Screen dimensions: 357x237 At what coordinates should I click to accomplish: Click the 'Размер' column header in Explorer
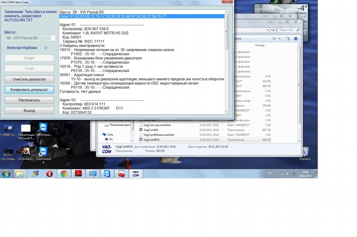pos(260,45)
